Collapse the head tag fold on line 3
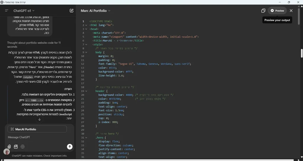 coord(86,29)
